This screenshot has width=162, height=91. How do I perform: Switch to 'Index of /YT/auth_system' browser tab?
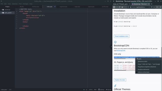tap(120, 4)
